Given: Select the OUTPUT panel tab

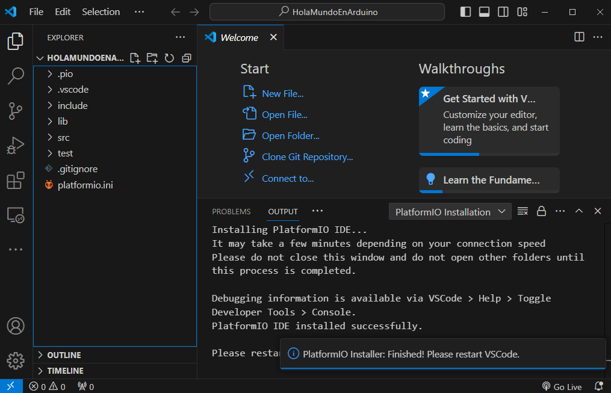Looking at the screenshot, I should coord(283,211).
